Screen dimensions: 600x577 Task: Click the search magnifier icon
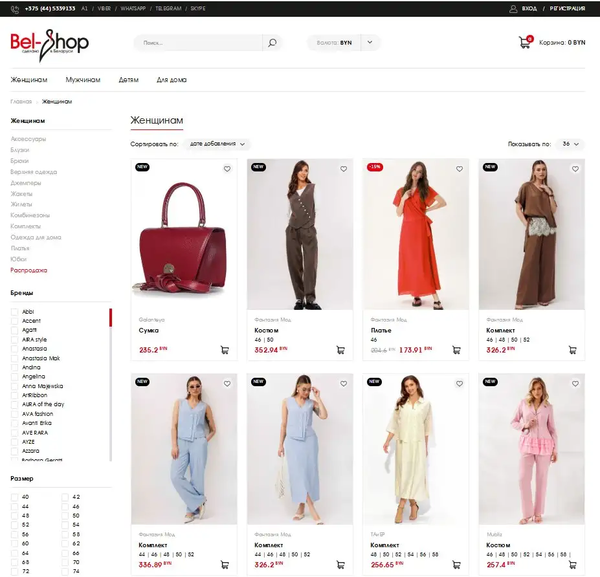[272, 43]
